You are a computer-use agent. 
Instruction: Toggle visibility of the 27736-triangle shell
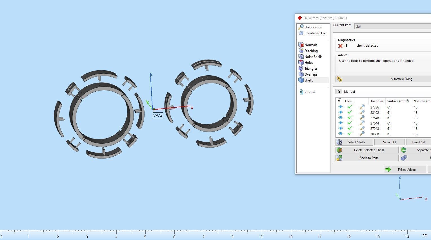pos(340,107)
